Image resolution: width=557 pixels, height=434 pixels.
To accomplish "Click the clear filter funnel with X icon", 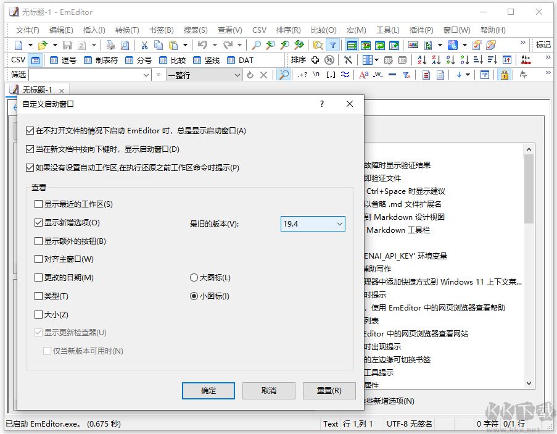I will [x=406, y=75].
